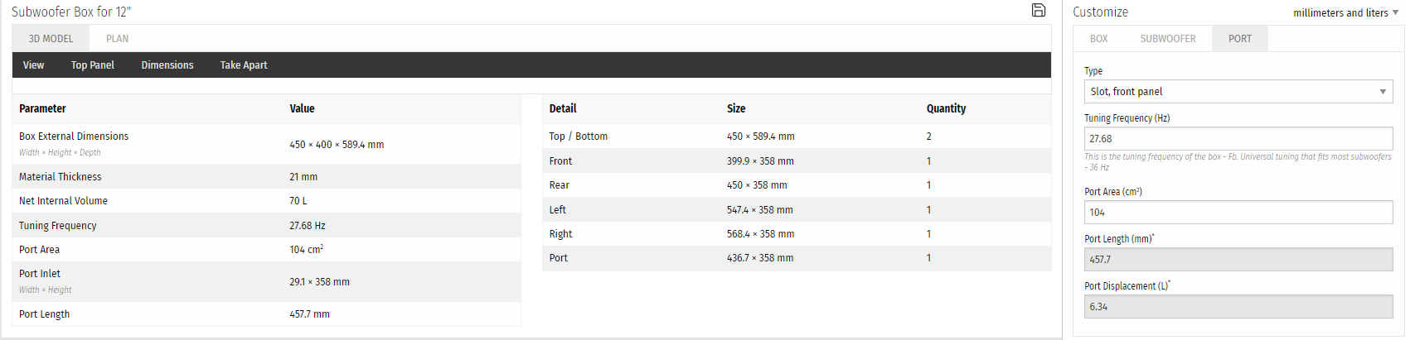
Task: Select Slot, front panel combo box
Action: point(1238,92)
